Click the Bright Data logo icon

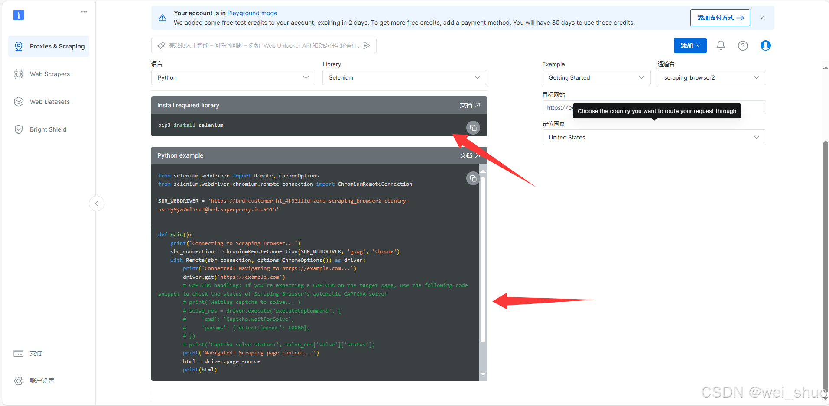point(18,15)
